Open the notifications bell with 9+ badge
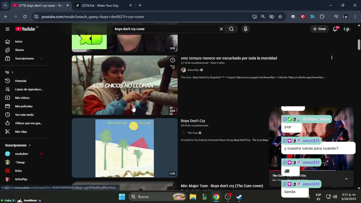361x203 pixels. tap(335, 29)
